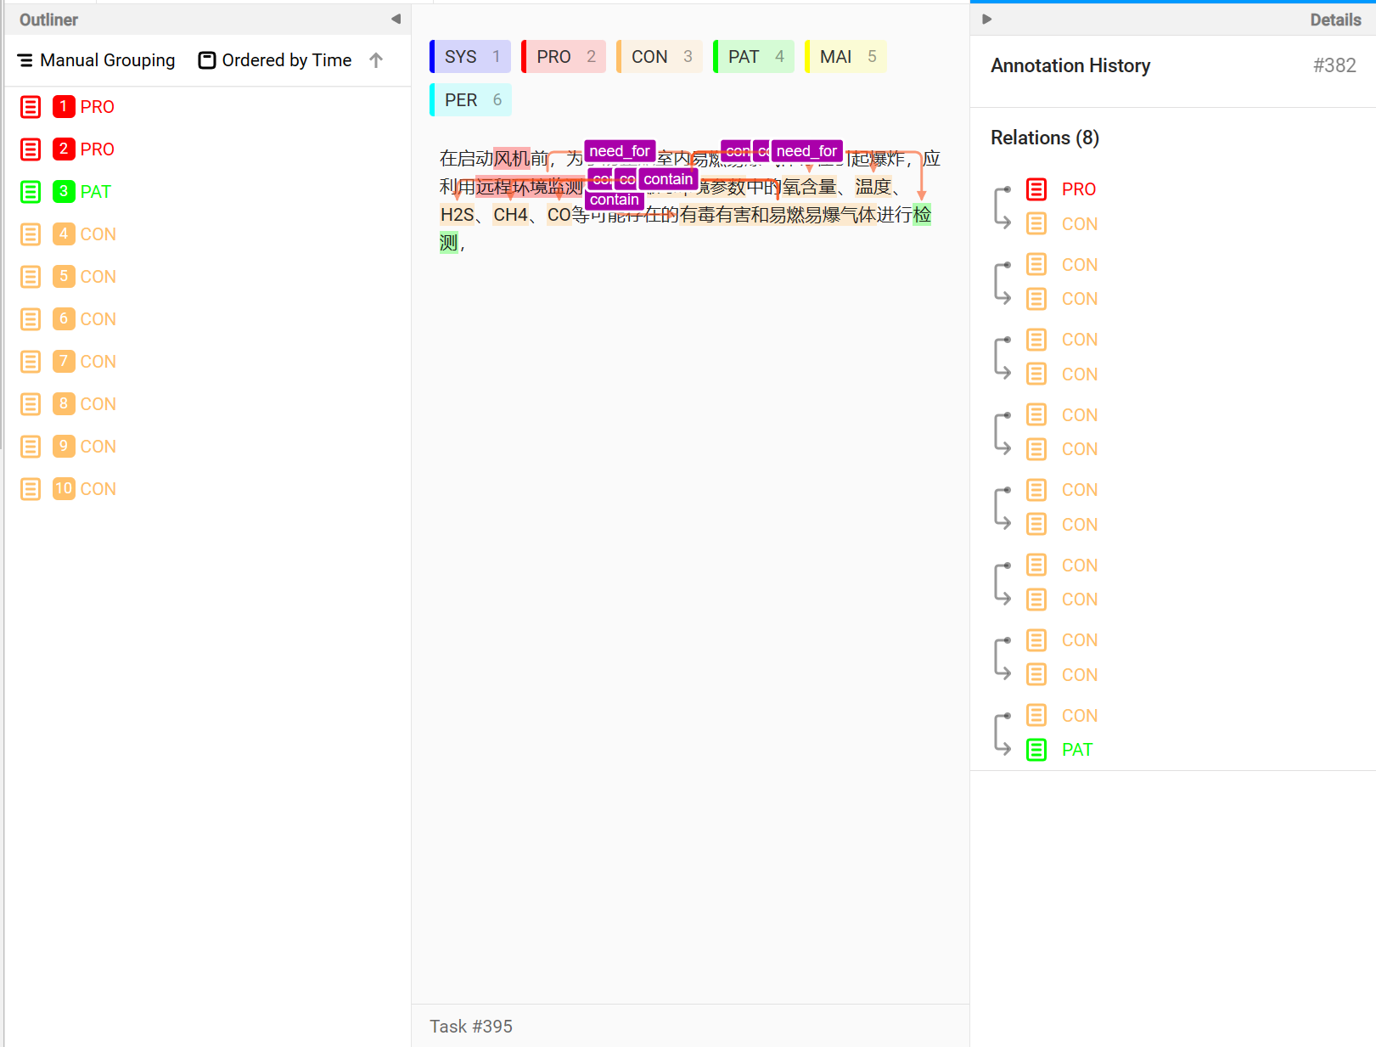Click the left need_for relation tag
This screenshot has width=1376, height=1047.
coord(620,151)
